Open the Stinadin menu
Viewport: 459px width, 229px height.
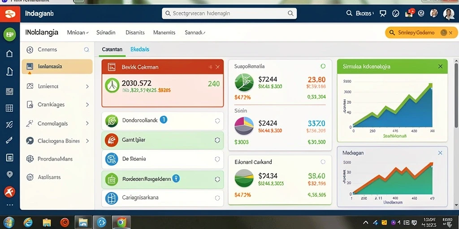pos(106,33)
